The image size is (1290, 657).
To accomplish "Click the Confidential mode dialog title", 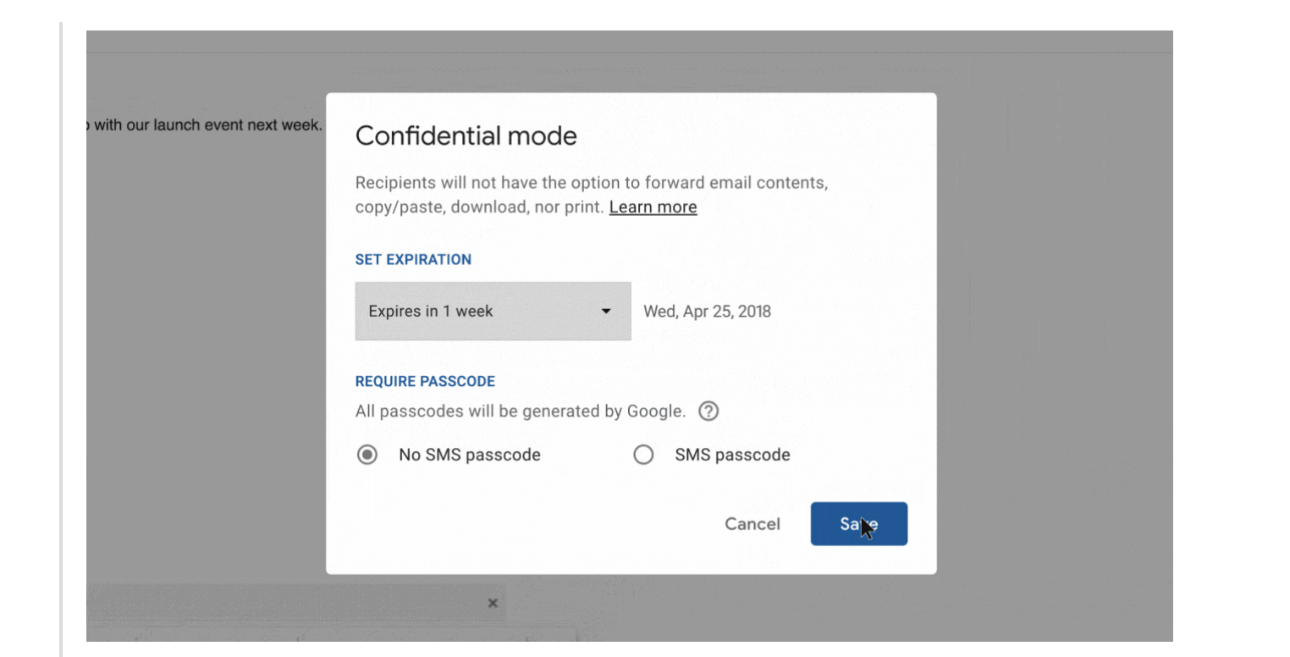I will click(x=466, y=135).
